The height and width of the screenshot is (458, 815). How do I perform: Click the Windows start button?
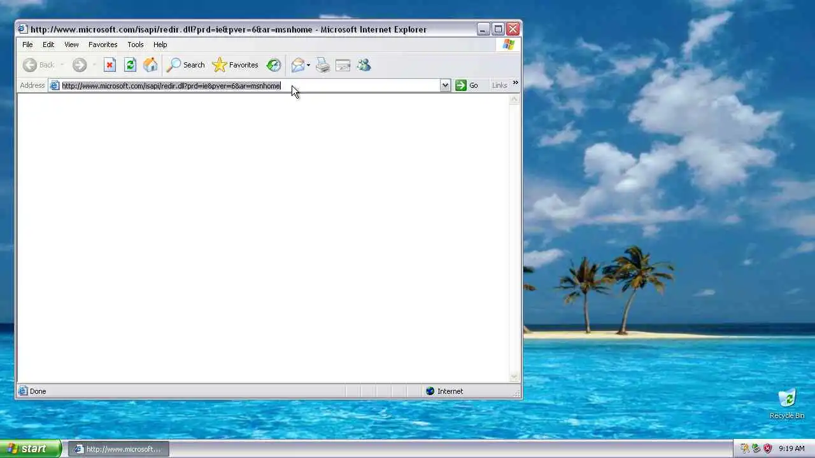[x=31, y=448]
